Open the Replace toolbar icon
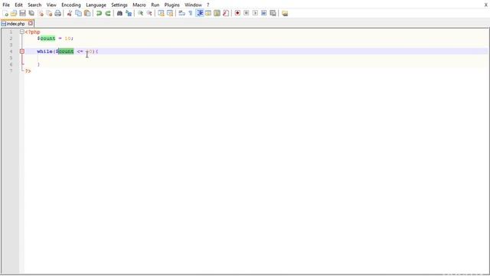 (129, 13)
